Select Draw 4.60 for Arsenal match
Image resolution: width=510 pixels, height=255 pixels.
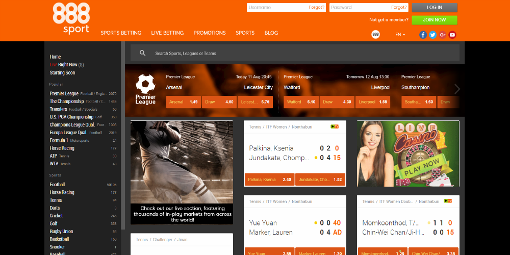(219, 102)
